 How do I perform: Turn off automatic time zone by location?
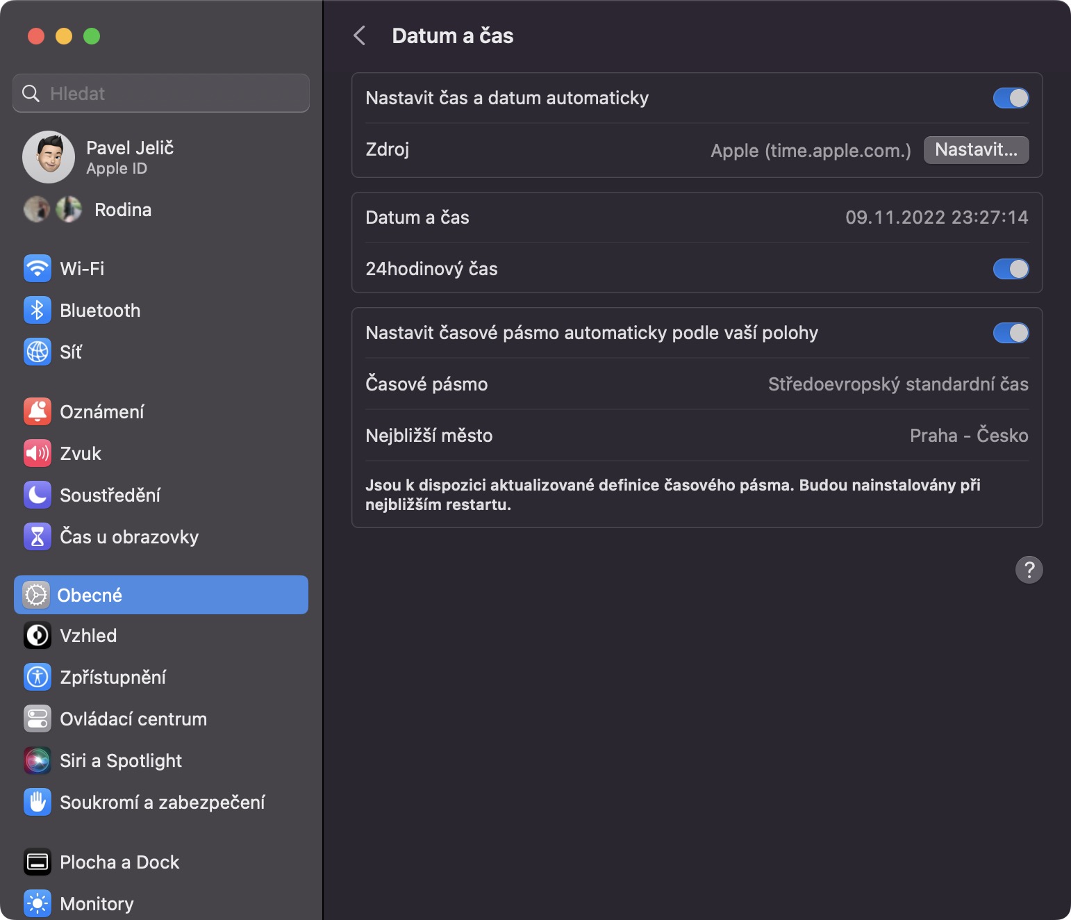(1011, 333)
